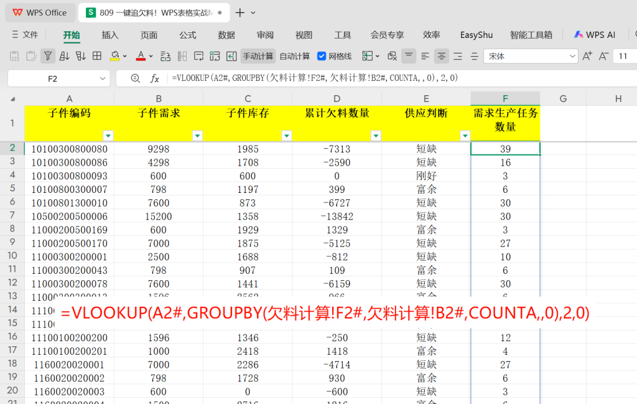Open the font color dropdown arrow

pyautogui.click(x=151, y=57)
